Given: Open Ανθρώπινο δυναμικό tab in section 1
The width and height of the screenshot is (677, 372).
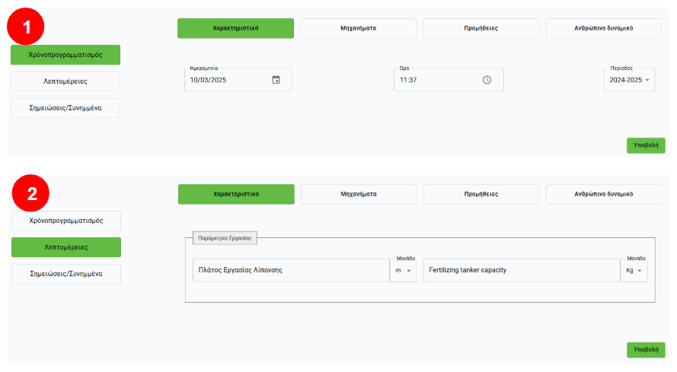Looking at the screenshot, I should tap(603, 28).
